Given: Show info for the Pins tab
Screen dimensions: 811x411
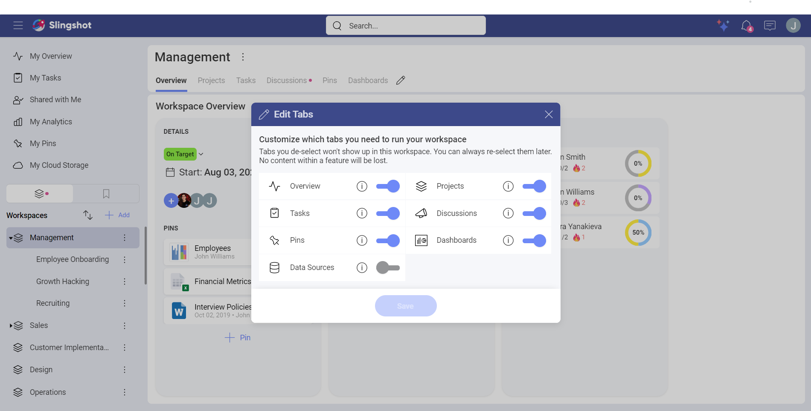Looking at the screenshot, I should [362, 240].
